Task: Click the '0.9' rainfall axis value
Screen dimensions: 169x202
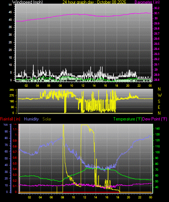Action: [x=15, y=140]
